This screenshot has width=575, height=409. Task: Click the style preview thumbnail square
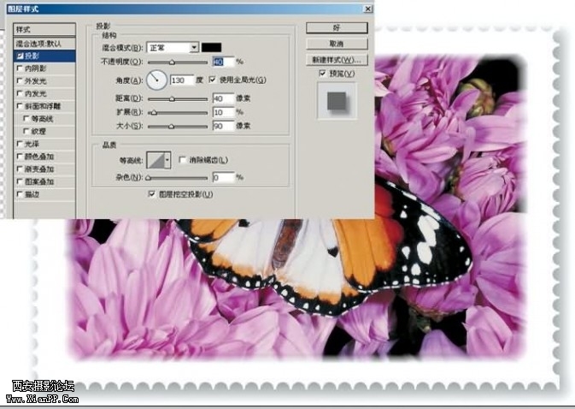coord(337,101)
